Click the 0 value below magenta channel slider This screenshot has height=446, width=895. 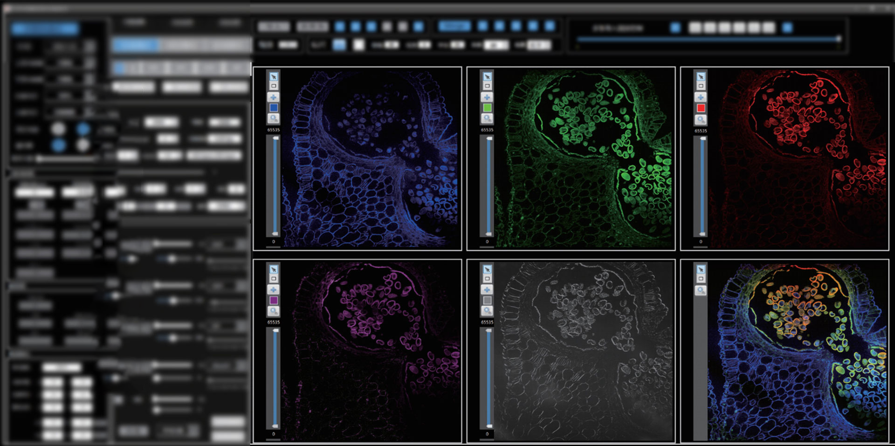point(274,434)
